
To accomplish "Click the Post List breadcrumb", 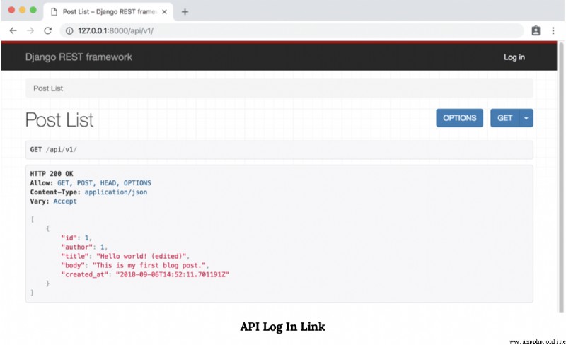I will tap(48, 88).
